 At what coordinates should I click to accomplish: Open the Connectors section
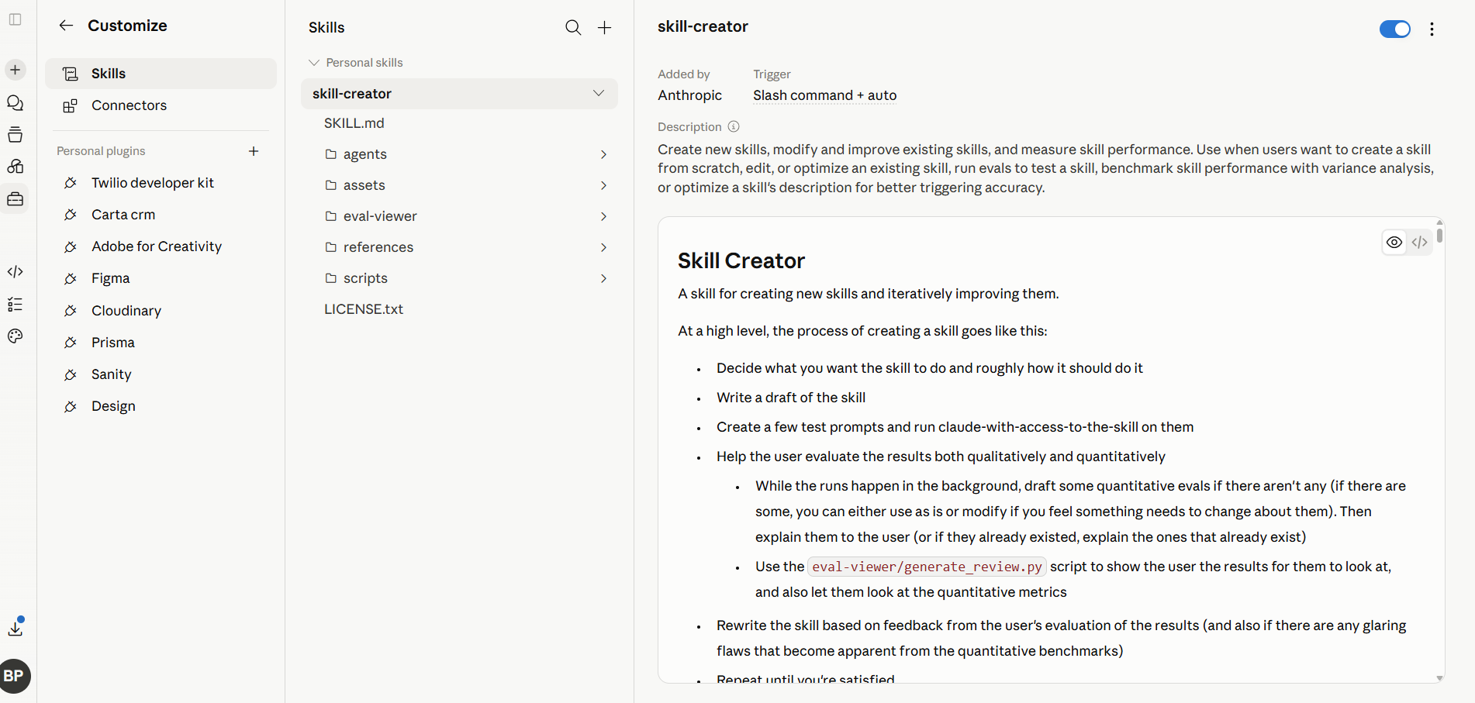tap(161, 105)
